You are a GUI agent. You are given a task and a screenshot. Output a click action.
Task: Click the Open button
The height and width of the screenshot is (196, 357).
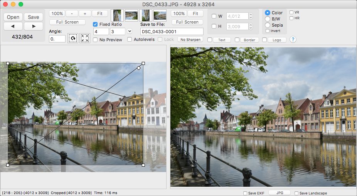13,17
